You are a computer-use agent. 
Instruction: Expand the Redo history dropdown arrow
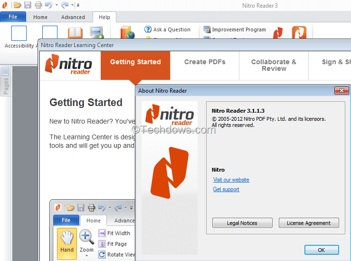pyautogui.click(x=73, y=5)
